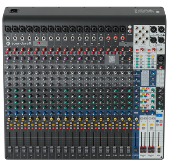Toggle the red mute button on channel 1
This screenshot has height=163, width=169.
coord(11,128)
